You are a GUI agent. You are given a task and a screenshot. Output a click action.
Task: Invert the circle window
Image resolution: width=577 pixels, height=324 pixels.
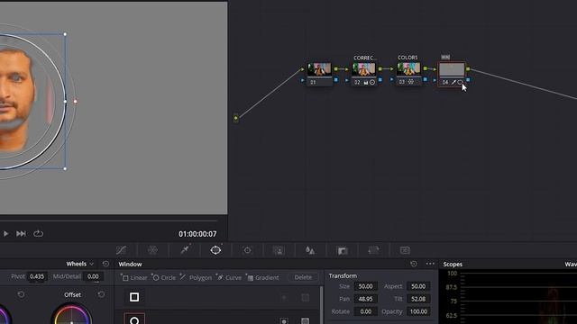point(284,321)
